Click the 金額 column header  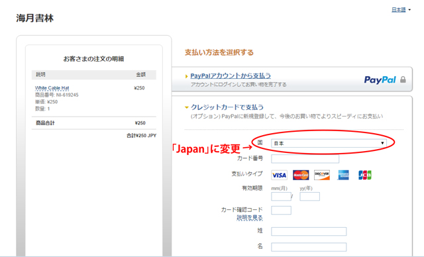(x=141, y=75)
